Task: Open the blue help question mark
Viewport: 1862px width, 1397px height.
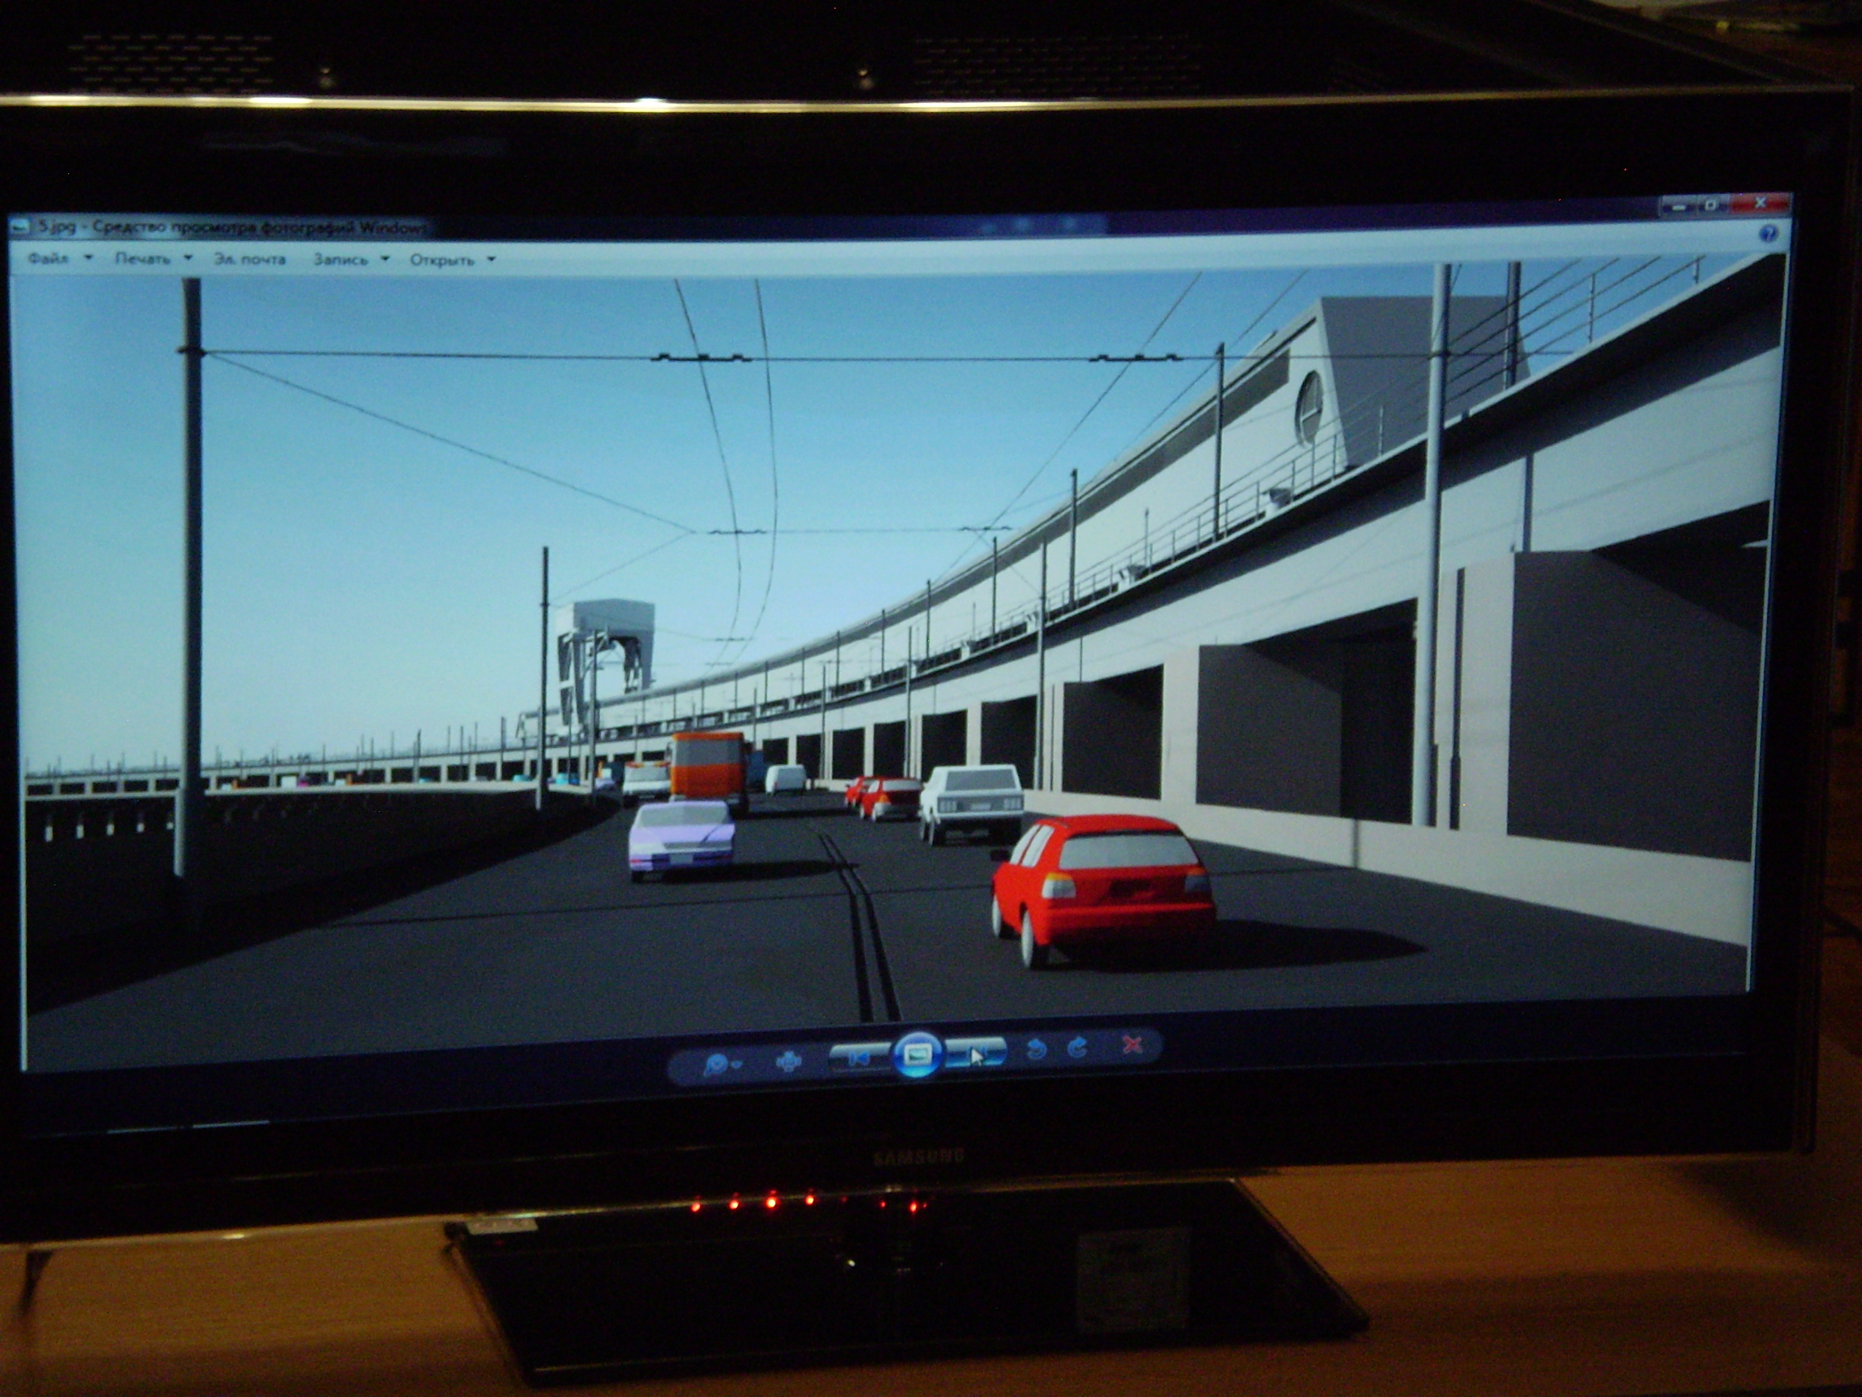Action: 1769,233
